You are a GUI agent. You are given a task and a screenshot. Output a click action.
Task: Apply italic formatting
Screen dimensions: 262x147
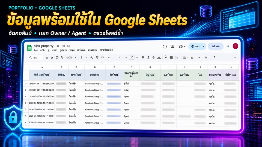(x=148, y=57)
